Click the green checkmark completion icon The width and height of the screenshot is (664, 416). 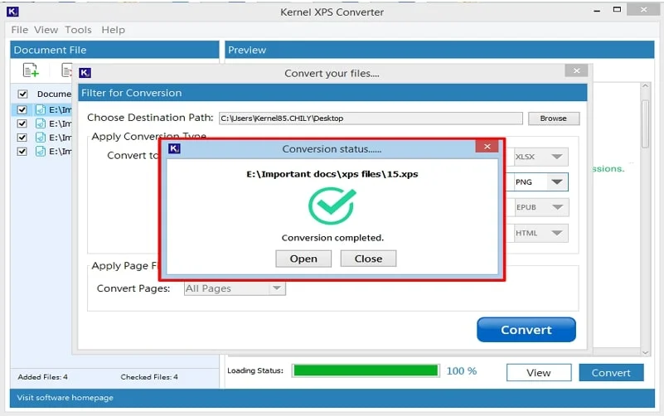(332, 206)
